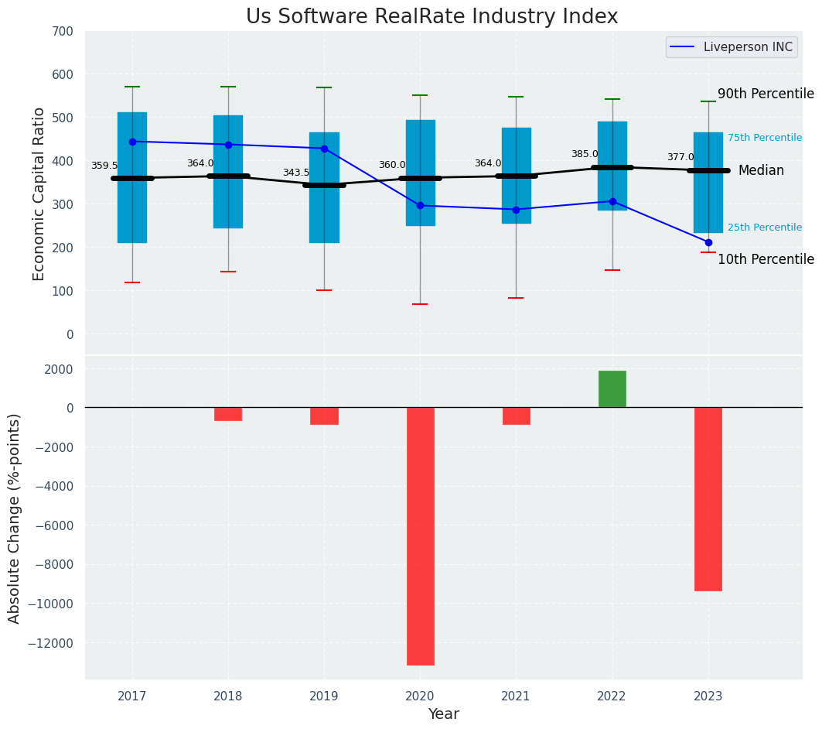Image resolution: width=822 pixels, height=729 pixels.
Task: Click the Absolute Change axis label
Action: click(15, 518)
